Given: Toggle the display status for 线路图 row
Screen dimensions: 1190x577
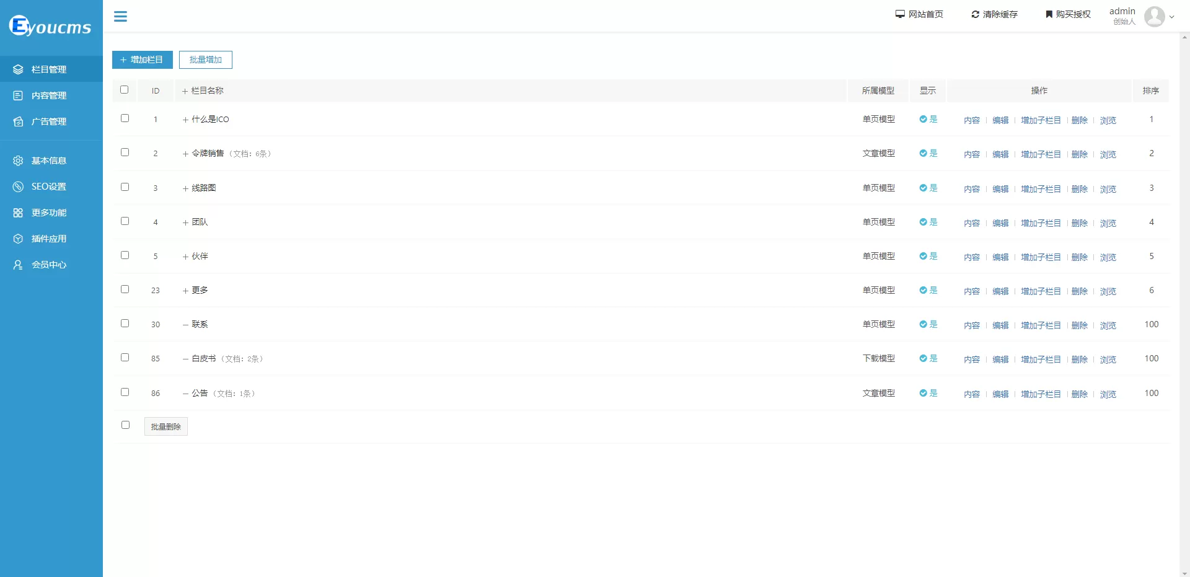Looking at the screenshot, I should tap(928, 188).
